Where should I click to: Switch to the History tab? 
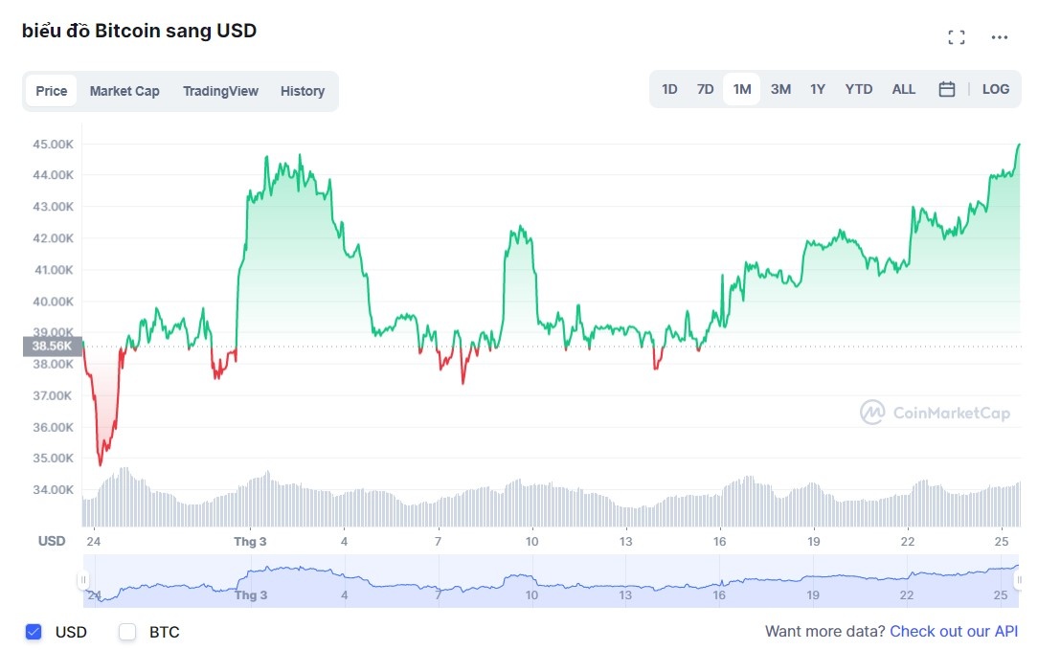[303, 90]
